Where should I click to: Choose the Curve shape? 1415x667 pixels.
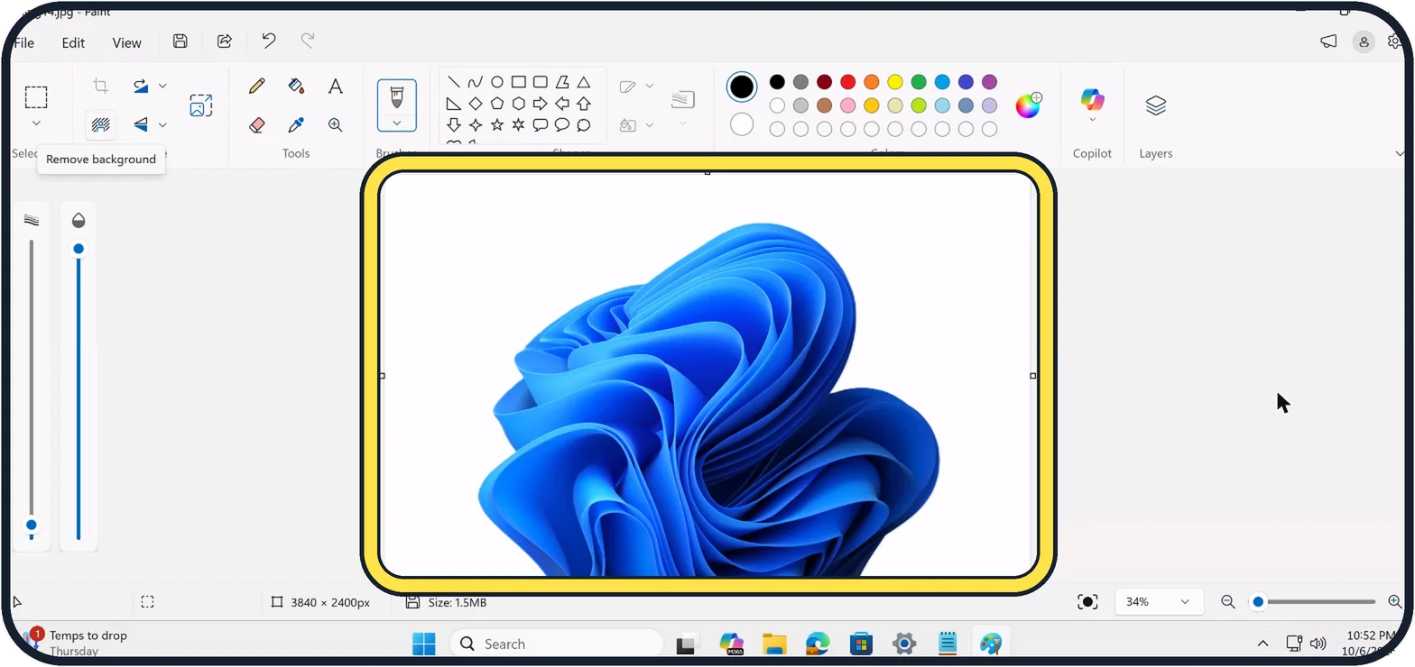tap(476, 82)
